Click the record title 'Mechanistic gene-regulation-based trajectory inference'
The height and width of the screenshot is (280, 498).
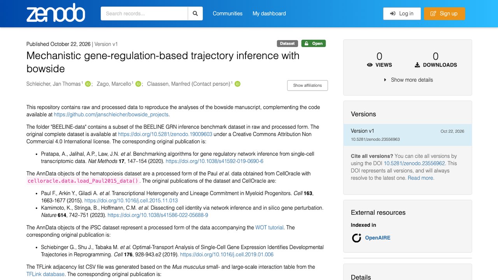pos(163,62)
